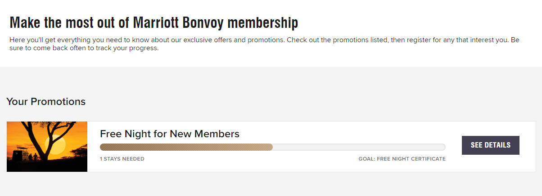This screenshot has height=196, width=542.
Task: Click the "GOAL: FREE NIGHT CERTIFICATE" label
Action: click(x=402, y=159)
